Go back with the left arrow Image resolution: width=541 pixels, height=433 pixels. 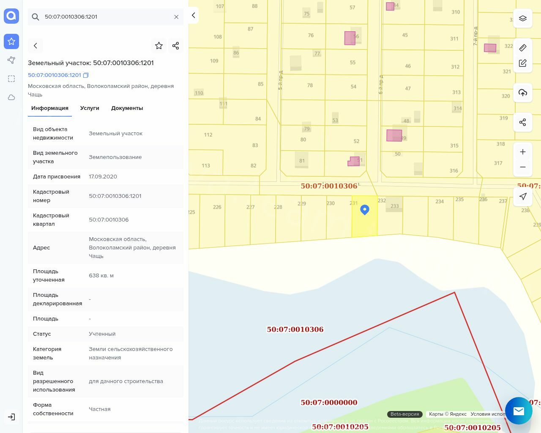[36, 46]
